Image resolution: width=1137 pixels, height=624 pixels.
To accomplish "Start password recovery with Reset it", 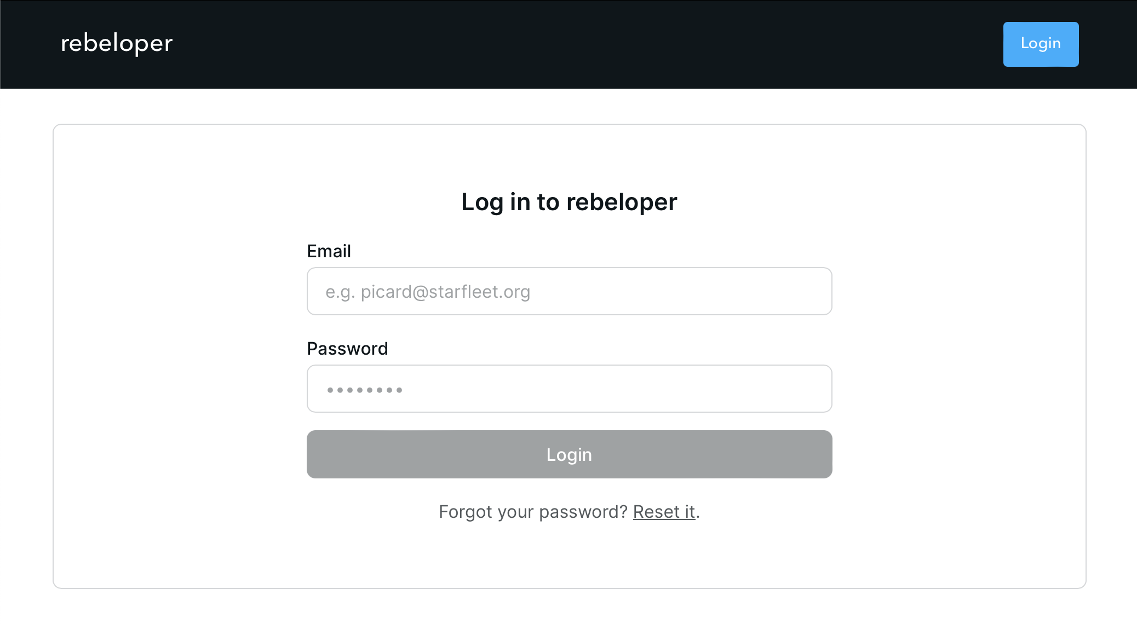I will [664, 512].
